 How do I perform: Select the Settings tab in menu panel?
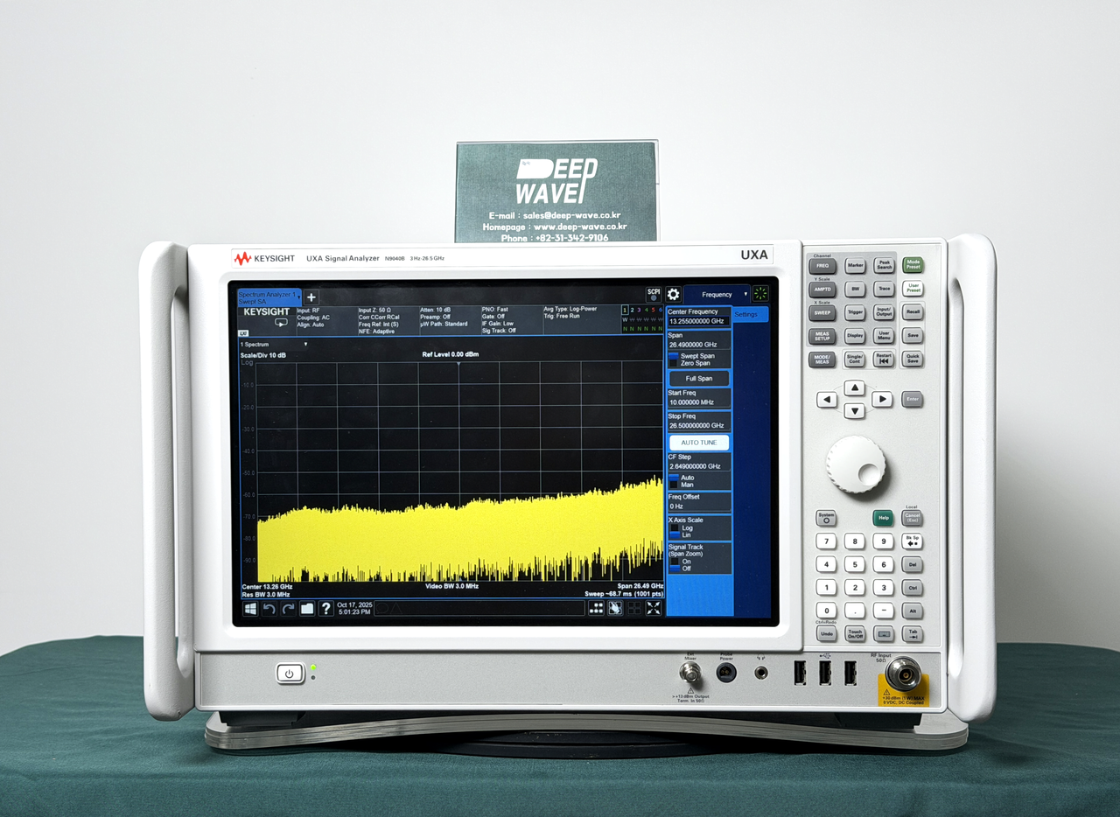[x=750, y=314]
